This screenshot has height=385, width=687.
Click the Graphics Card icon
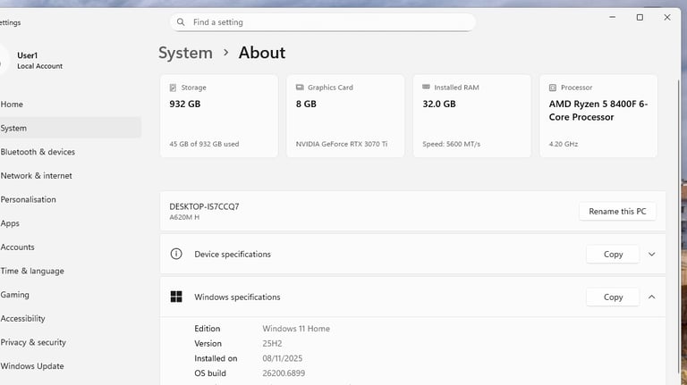(x=300, y=87)
